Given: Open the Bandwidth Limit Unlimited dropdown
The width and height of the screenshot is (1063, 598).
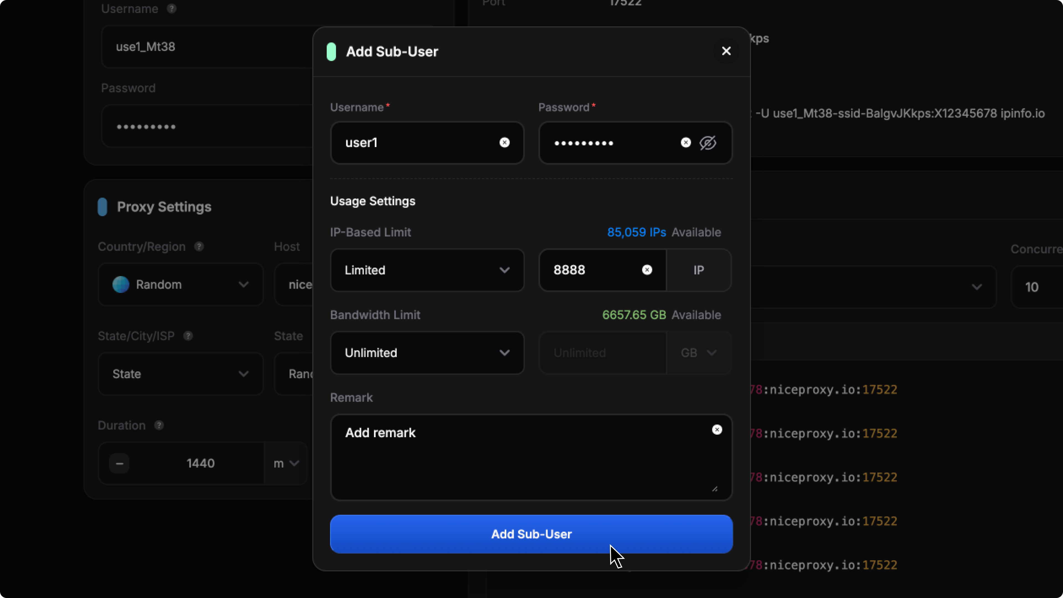Looking at the screenshot, I should pos(427,353).
